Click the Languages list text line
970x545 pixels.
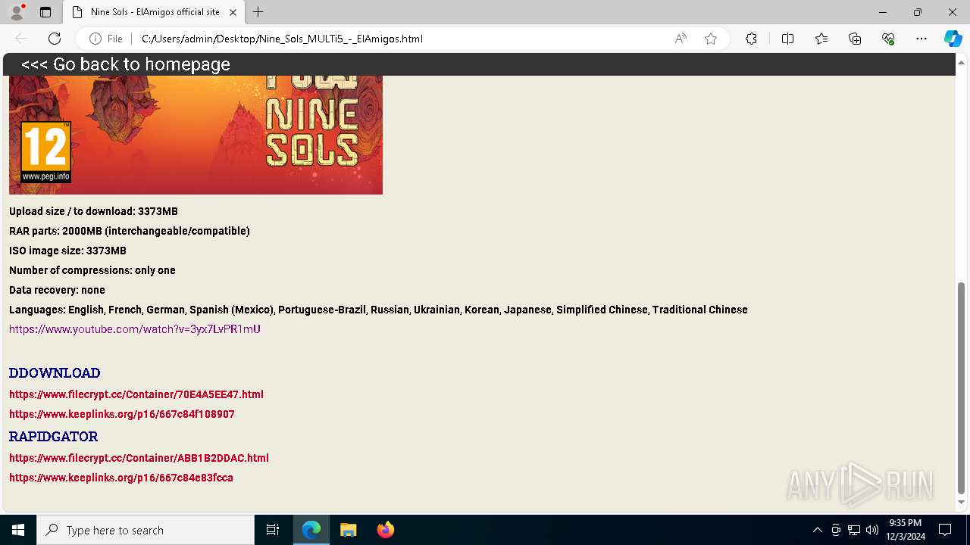(x=378, y=310)
